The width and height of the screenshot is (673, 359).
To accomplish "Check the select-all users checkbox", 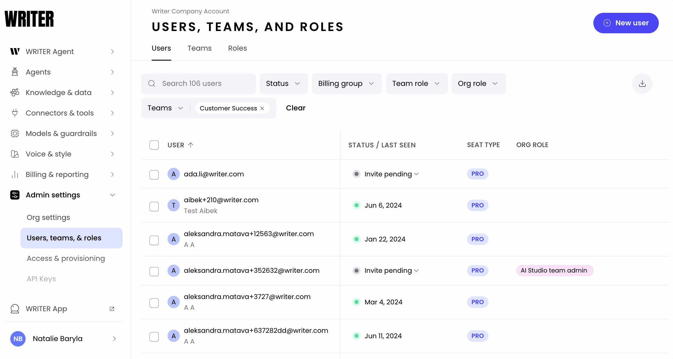I will click(x=154, y=145).
